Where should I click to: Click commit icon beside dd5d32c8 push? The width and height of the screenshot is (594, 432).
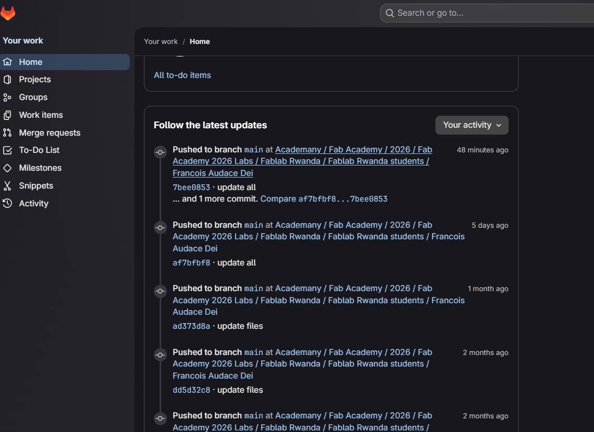pos(160,355)
